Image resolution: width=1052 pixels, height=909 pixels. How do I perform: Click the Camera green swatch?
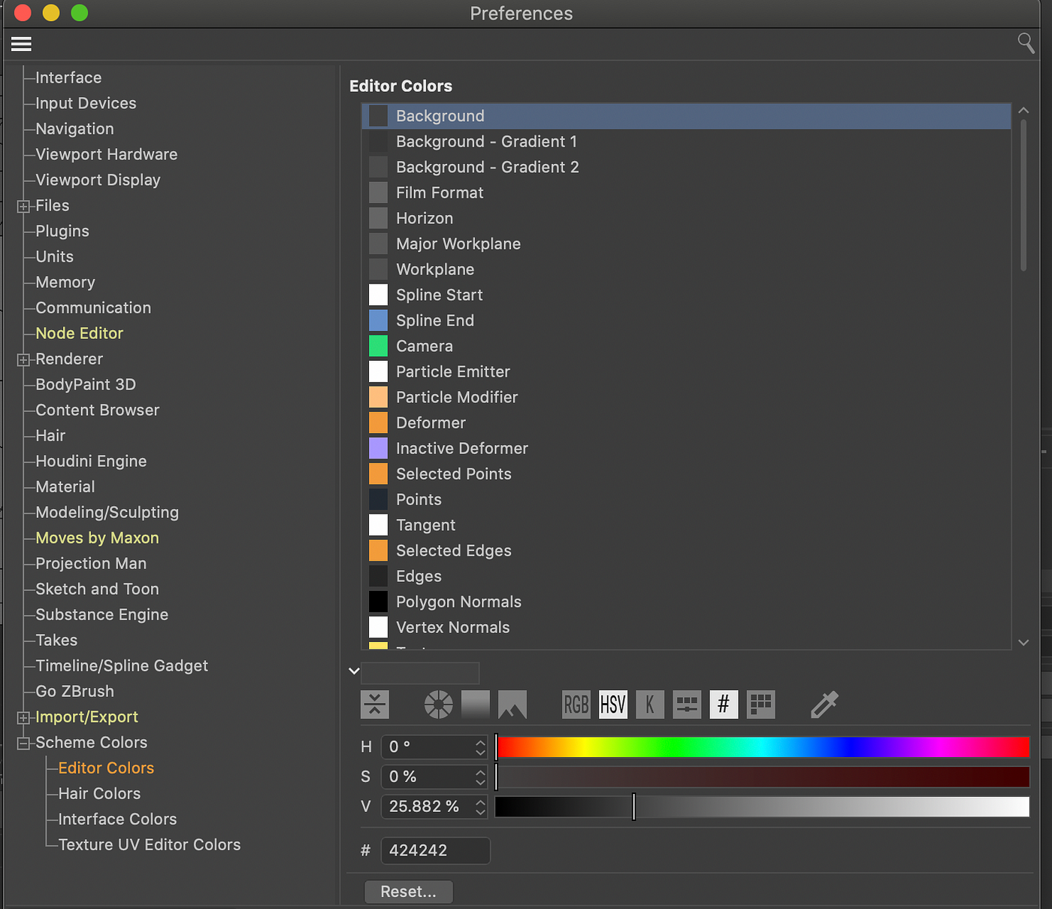(378, 346)
